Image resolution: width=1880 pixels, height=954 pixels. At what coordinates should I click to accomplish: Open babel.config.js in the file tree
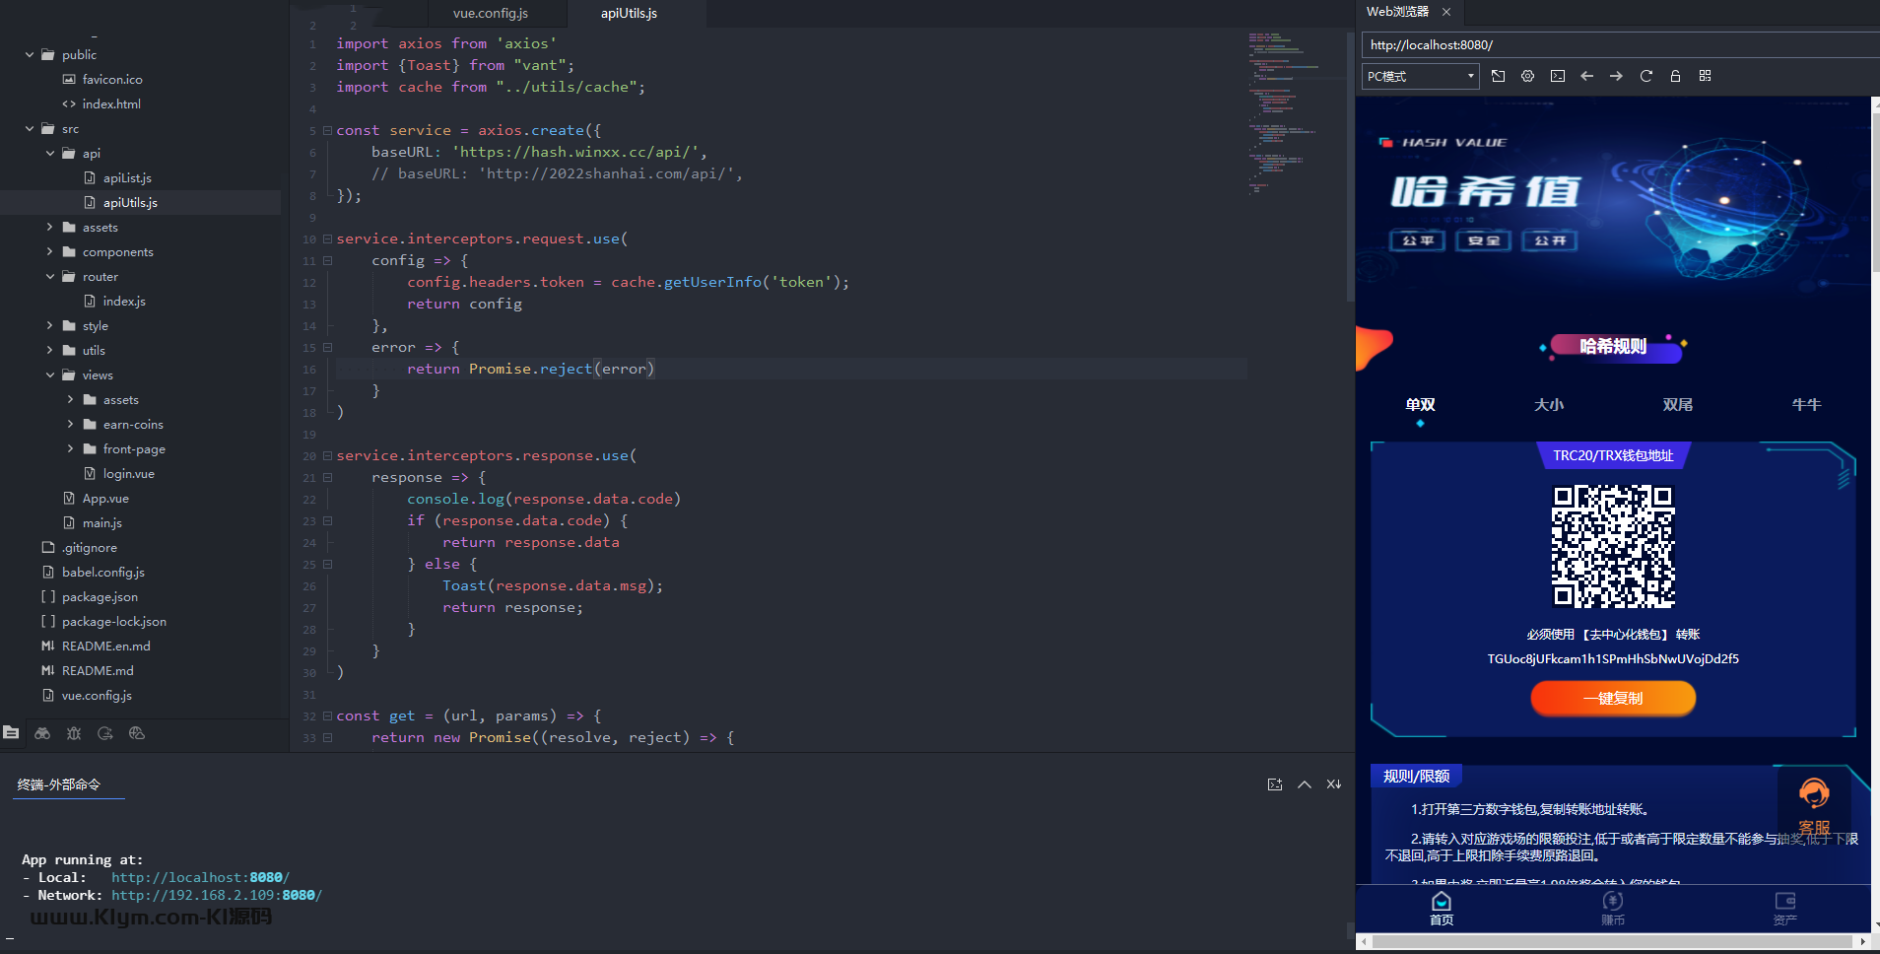[103, 573]
